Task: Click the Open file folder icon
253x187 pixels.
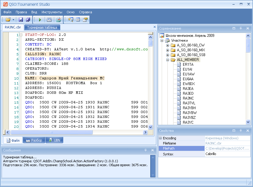Action: (x=8, y=20)
